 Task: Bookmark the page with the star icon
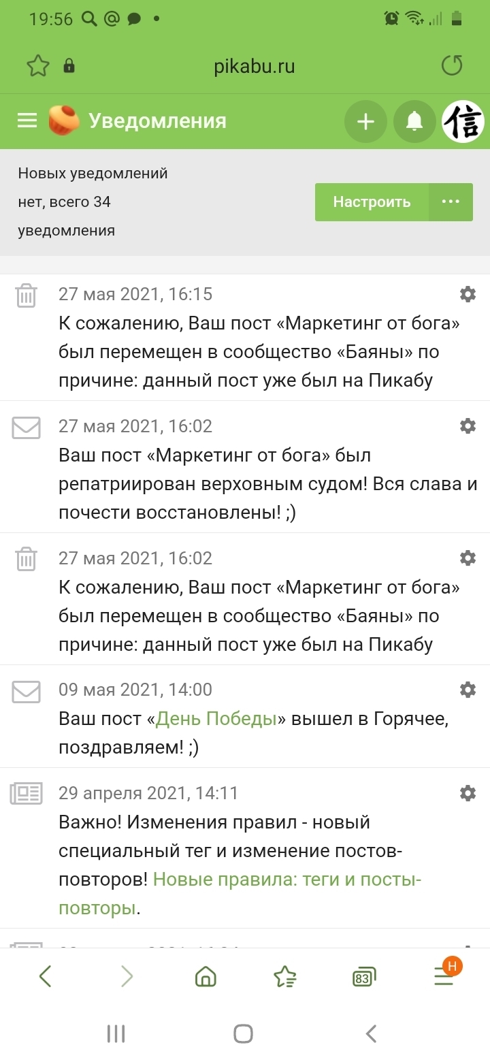(x=38, y=66)
